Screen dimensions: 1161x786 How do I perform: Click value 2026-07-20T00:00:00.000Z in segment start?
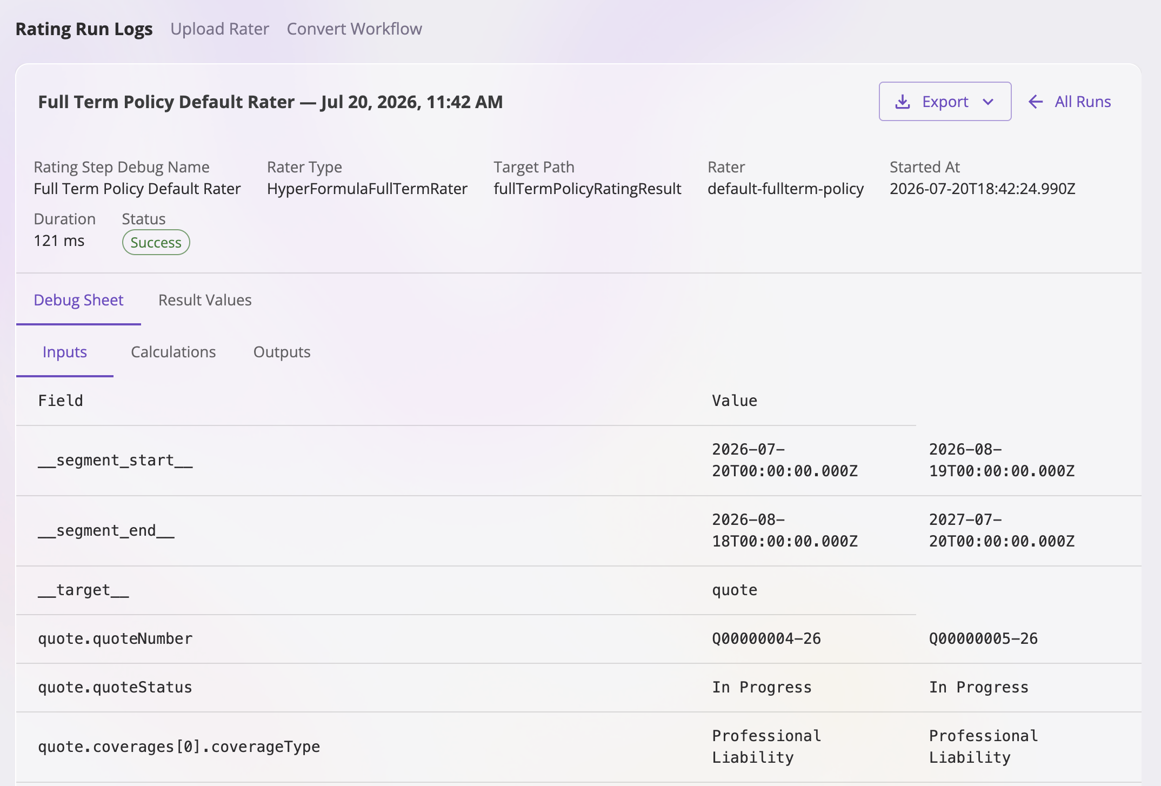coord(785,460)
